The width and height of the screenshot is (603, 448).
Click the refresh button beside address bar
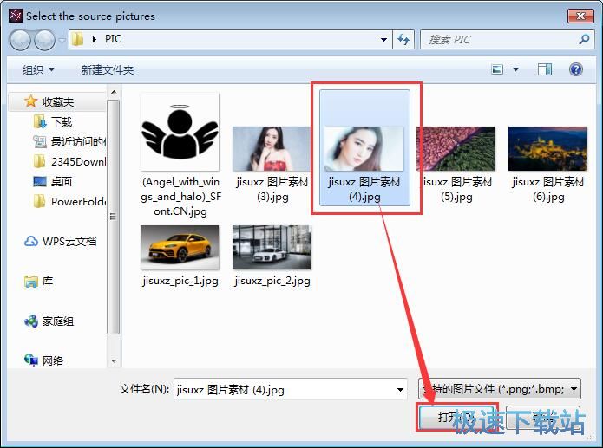[403, 40]
